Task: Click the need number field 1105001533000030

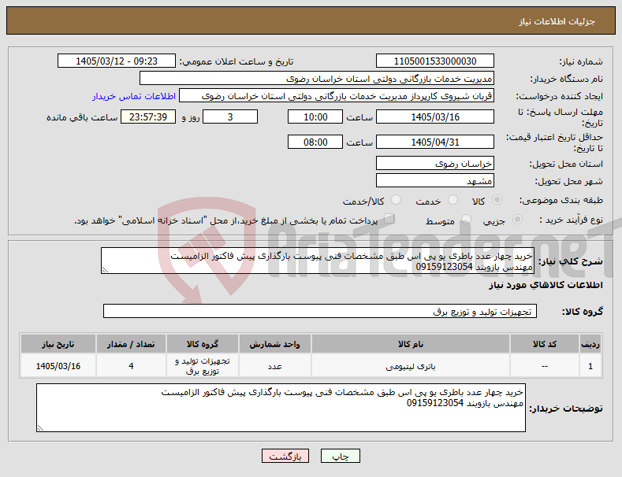Action: point(434,61)
